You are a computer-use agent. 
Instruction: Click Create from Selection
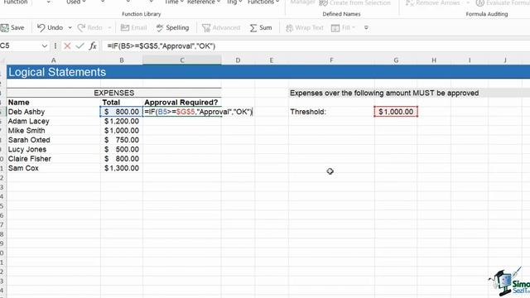pos(355,3)
